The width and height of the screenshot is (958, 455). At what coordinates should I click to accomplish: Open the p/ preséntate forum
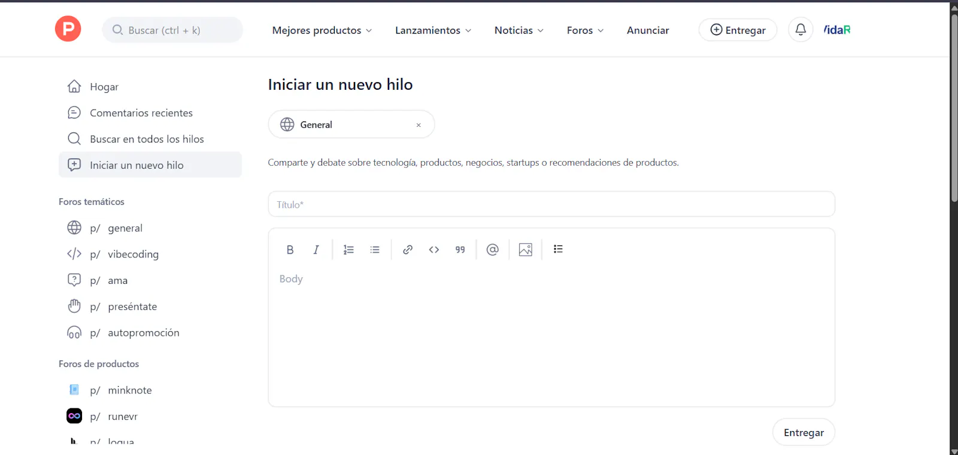(x=150, y=306)
